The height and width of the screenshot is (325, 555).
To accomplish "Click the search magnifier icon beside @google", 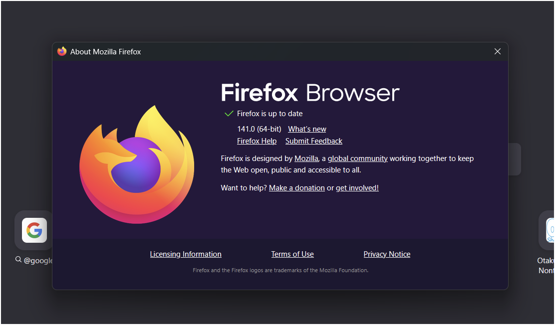I will (18, 260).
